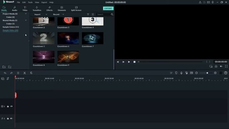Open the timeline help icon
This screenshot has width=229, height=129.
(226, 73)
